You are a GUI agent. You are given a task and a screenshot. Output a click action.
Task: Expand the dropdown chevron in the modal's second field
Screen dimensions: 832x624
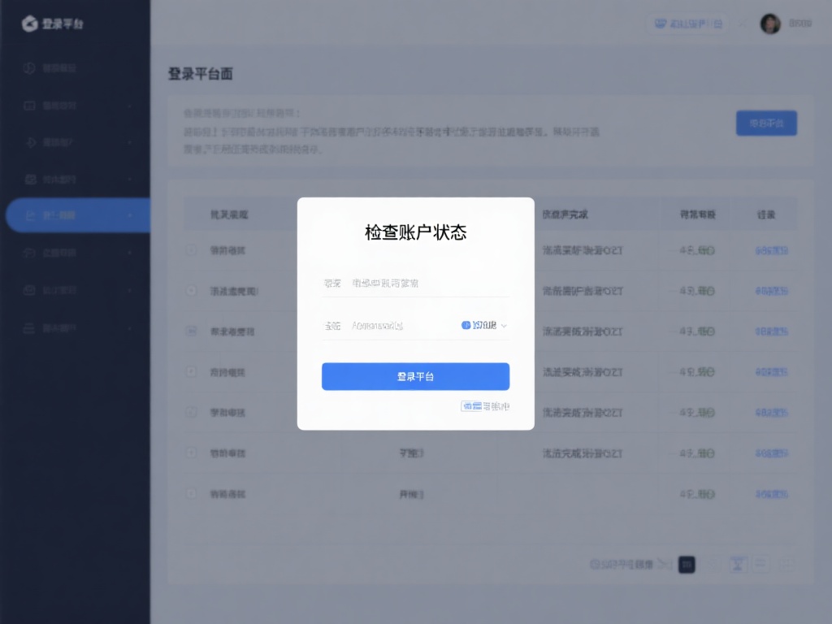pos(504,324)
